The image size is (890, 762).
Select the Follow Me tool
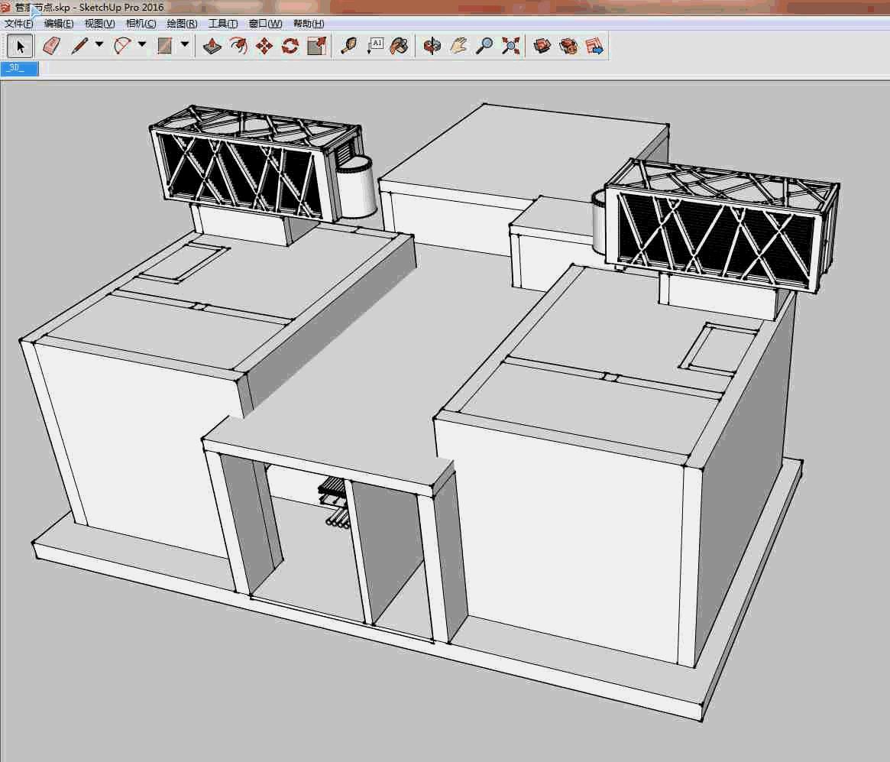click(237, 46)
